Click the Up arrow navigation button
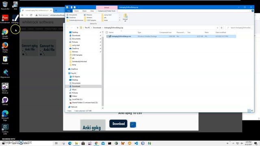Viewport: 260px width, 146px height. [78, 28]
